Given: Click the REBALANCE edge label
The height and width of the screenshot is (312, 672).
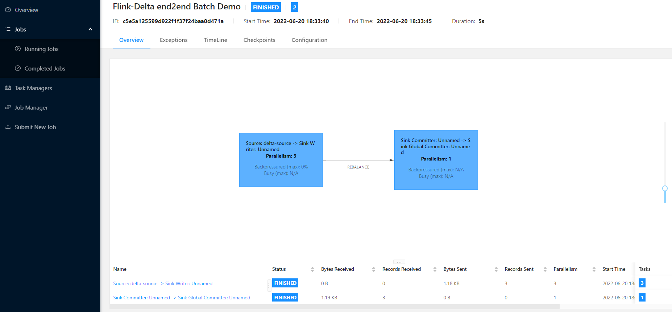Looking at the screenshot, I should 358,167.
